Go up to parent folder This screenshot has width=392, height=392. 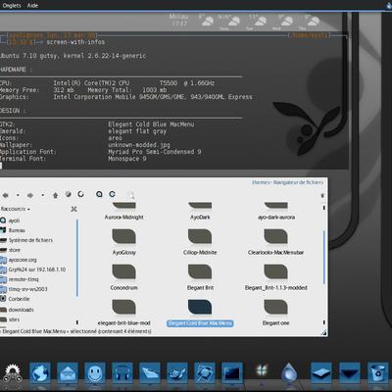tap(55, 195)
